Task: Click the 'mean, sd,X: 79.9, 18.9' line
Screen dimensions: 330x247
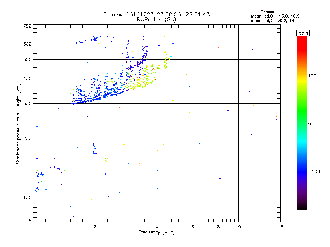Action: (274, 21)
